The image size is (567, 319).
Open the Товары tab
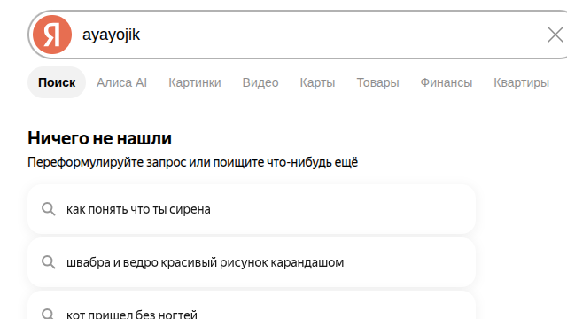click(378, 82)
